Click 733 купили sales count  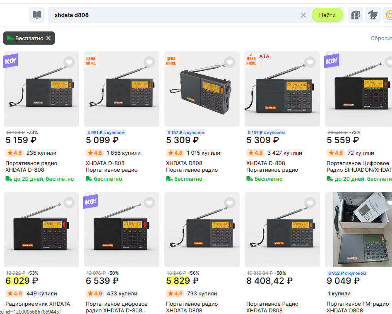point(202,293)
